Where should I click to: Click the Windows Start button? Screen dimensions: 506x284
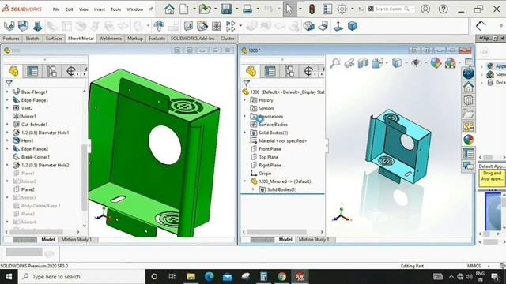click(9, 277)
